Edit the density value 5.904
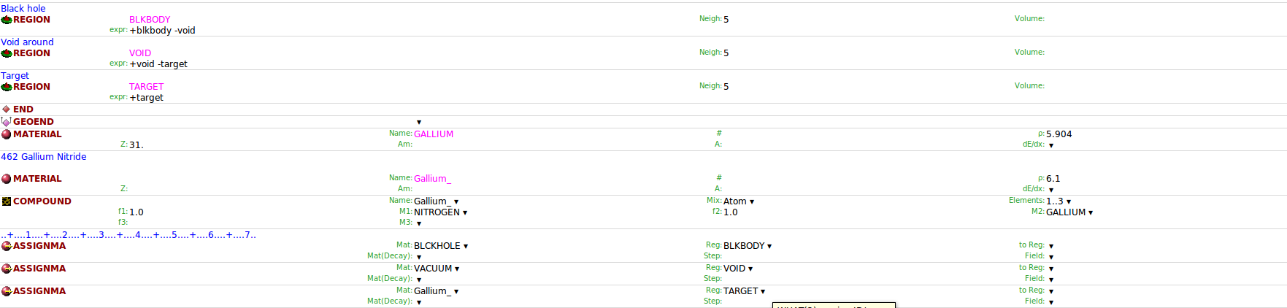1287x308 pixels. click(x=1059, y=134)
